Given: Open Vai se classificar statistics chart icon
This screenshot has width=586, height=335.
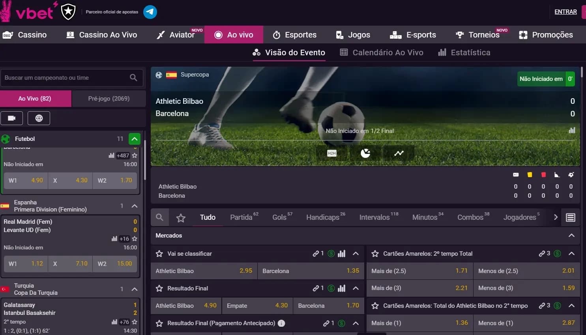Looking at the screenshot, I should pos(342,254).
